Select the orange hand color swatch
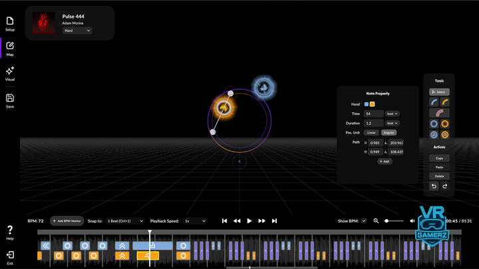479x269 pixels. coord(373,104)
